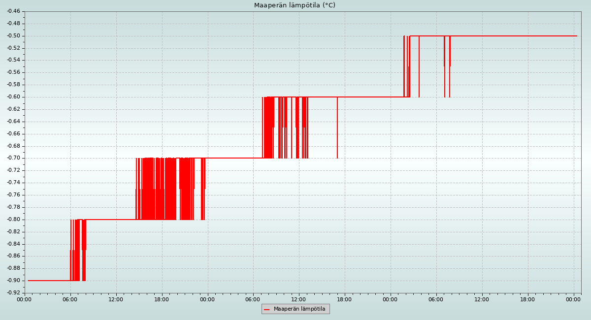Click the isolated red spike between -0.60 and -0.70
The width and height of the screenshot is (591, 320).
(x=337, y=128)
